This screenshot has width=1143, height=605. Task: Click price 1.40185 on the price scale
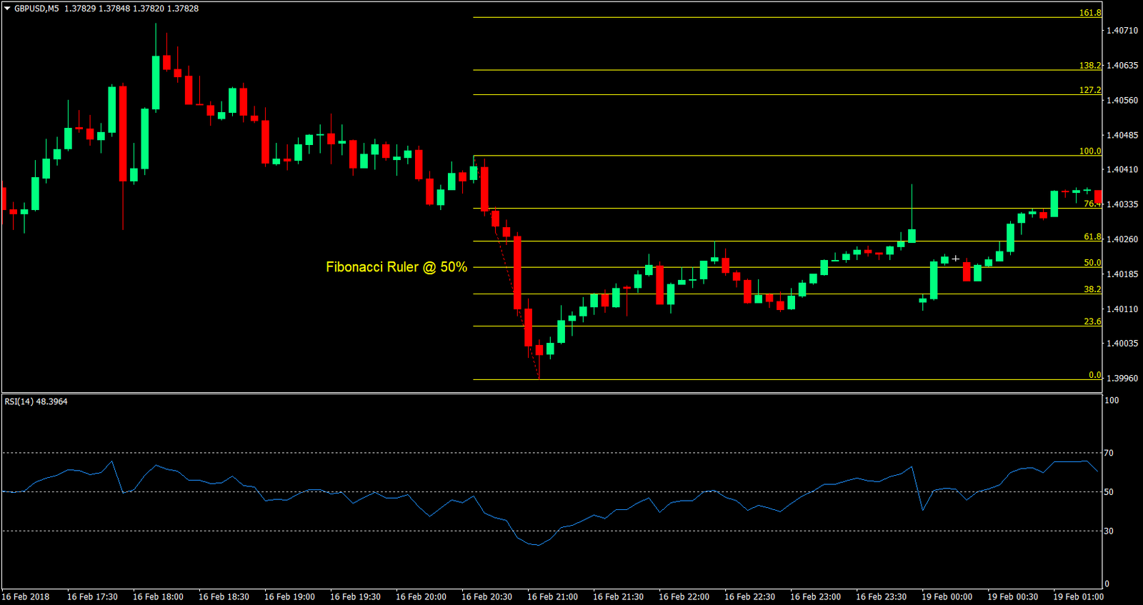point(1122,274)
